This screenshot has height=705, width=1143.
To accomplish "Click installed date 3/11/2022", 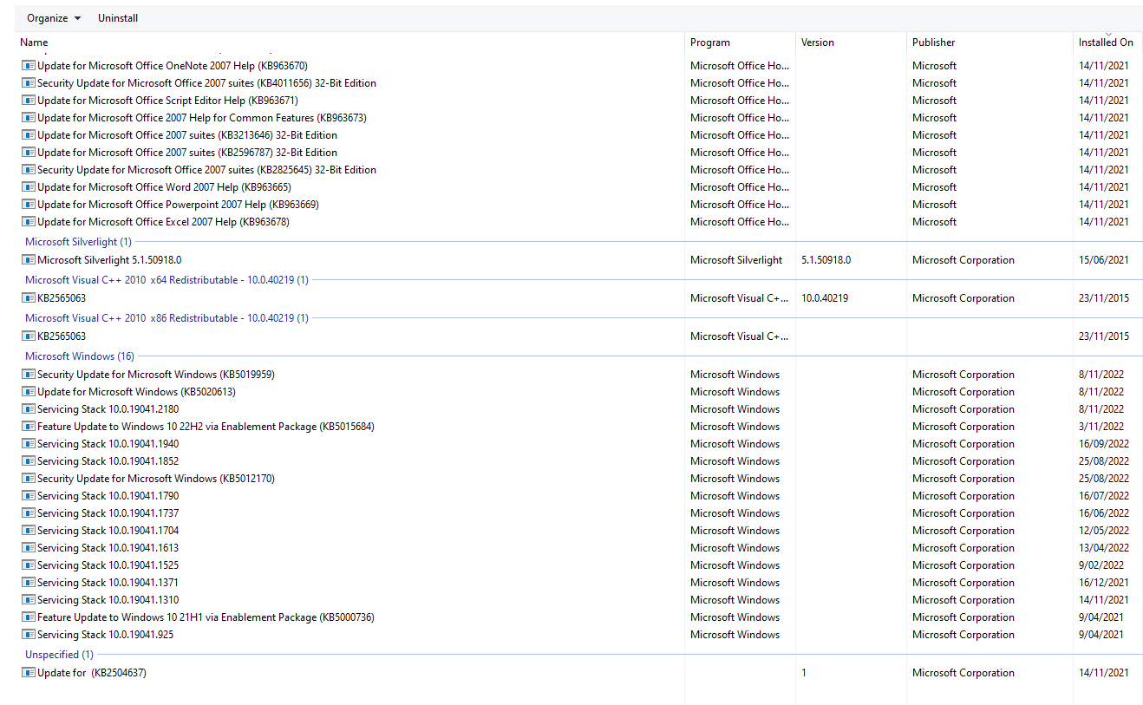I will pyautogui.click(x=1101, y=427).
